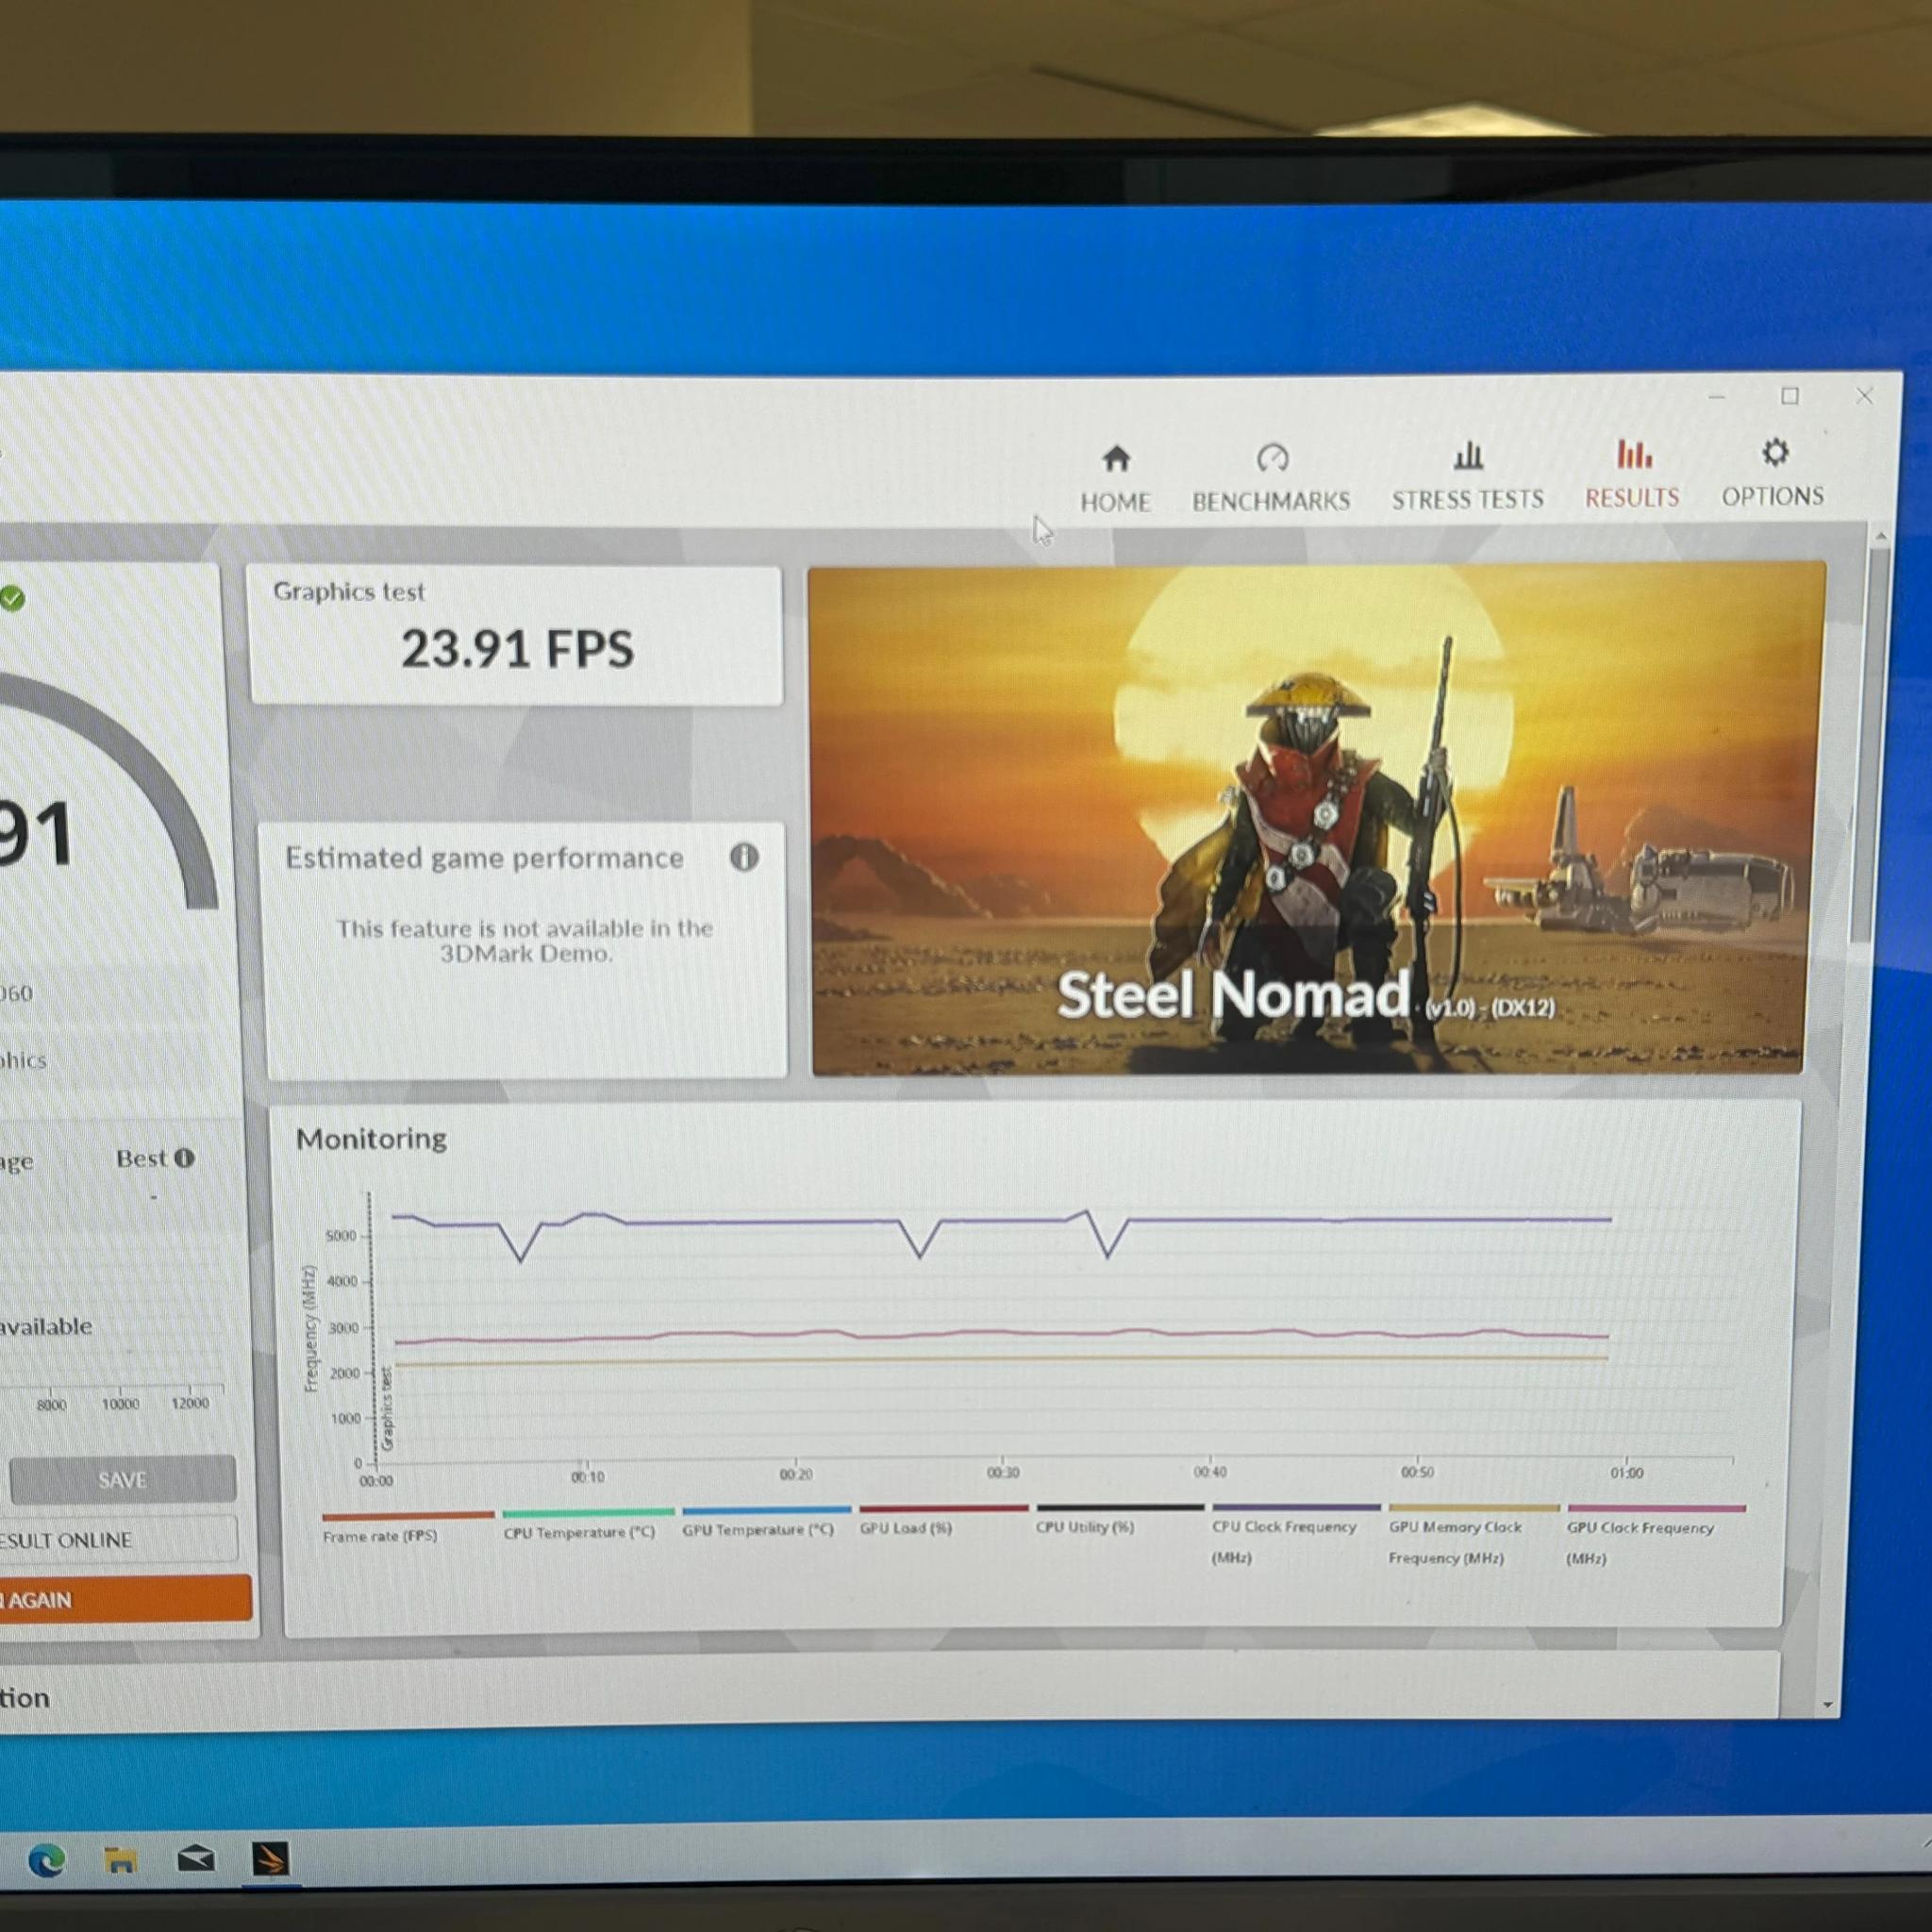Click the scrollbar down arrow

pos(1828,1705)
